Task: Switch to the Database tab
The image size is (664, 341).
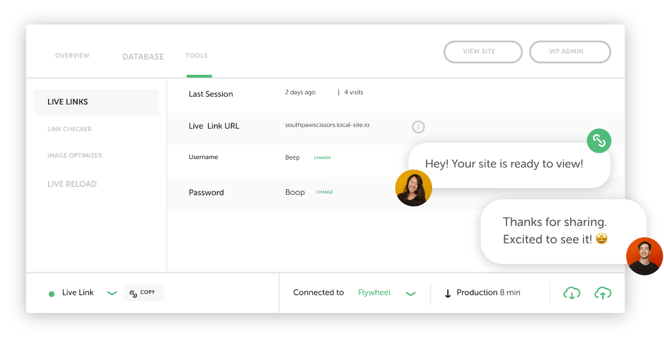Action: pyautogui.click(x=143, y=57)
